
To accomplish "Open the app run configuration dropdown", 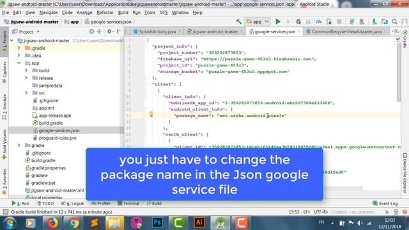I will point(258,22).
